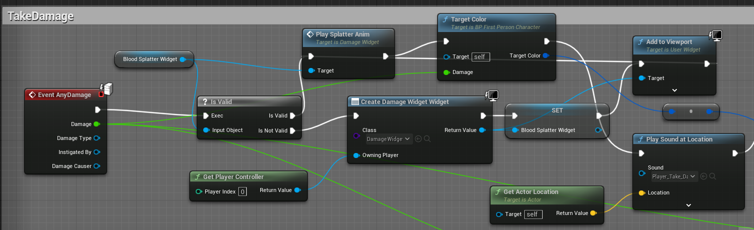Click the Create Damage Widget Return Value pin
Image resolution: width=754 pixels, height=230 pixels.
tap(482, 130)
